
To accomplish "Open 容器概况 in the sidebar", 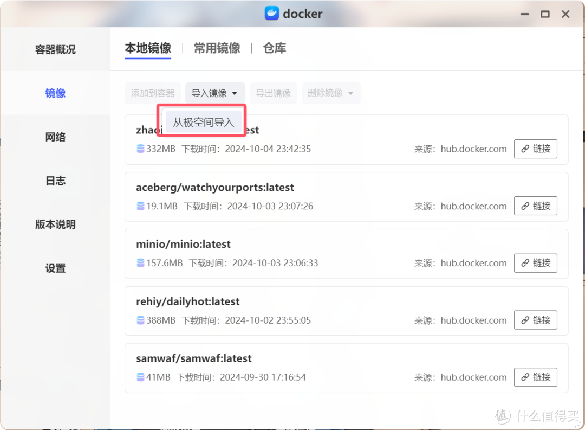I will point(55,49).
